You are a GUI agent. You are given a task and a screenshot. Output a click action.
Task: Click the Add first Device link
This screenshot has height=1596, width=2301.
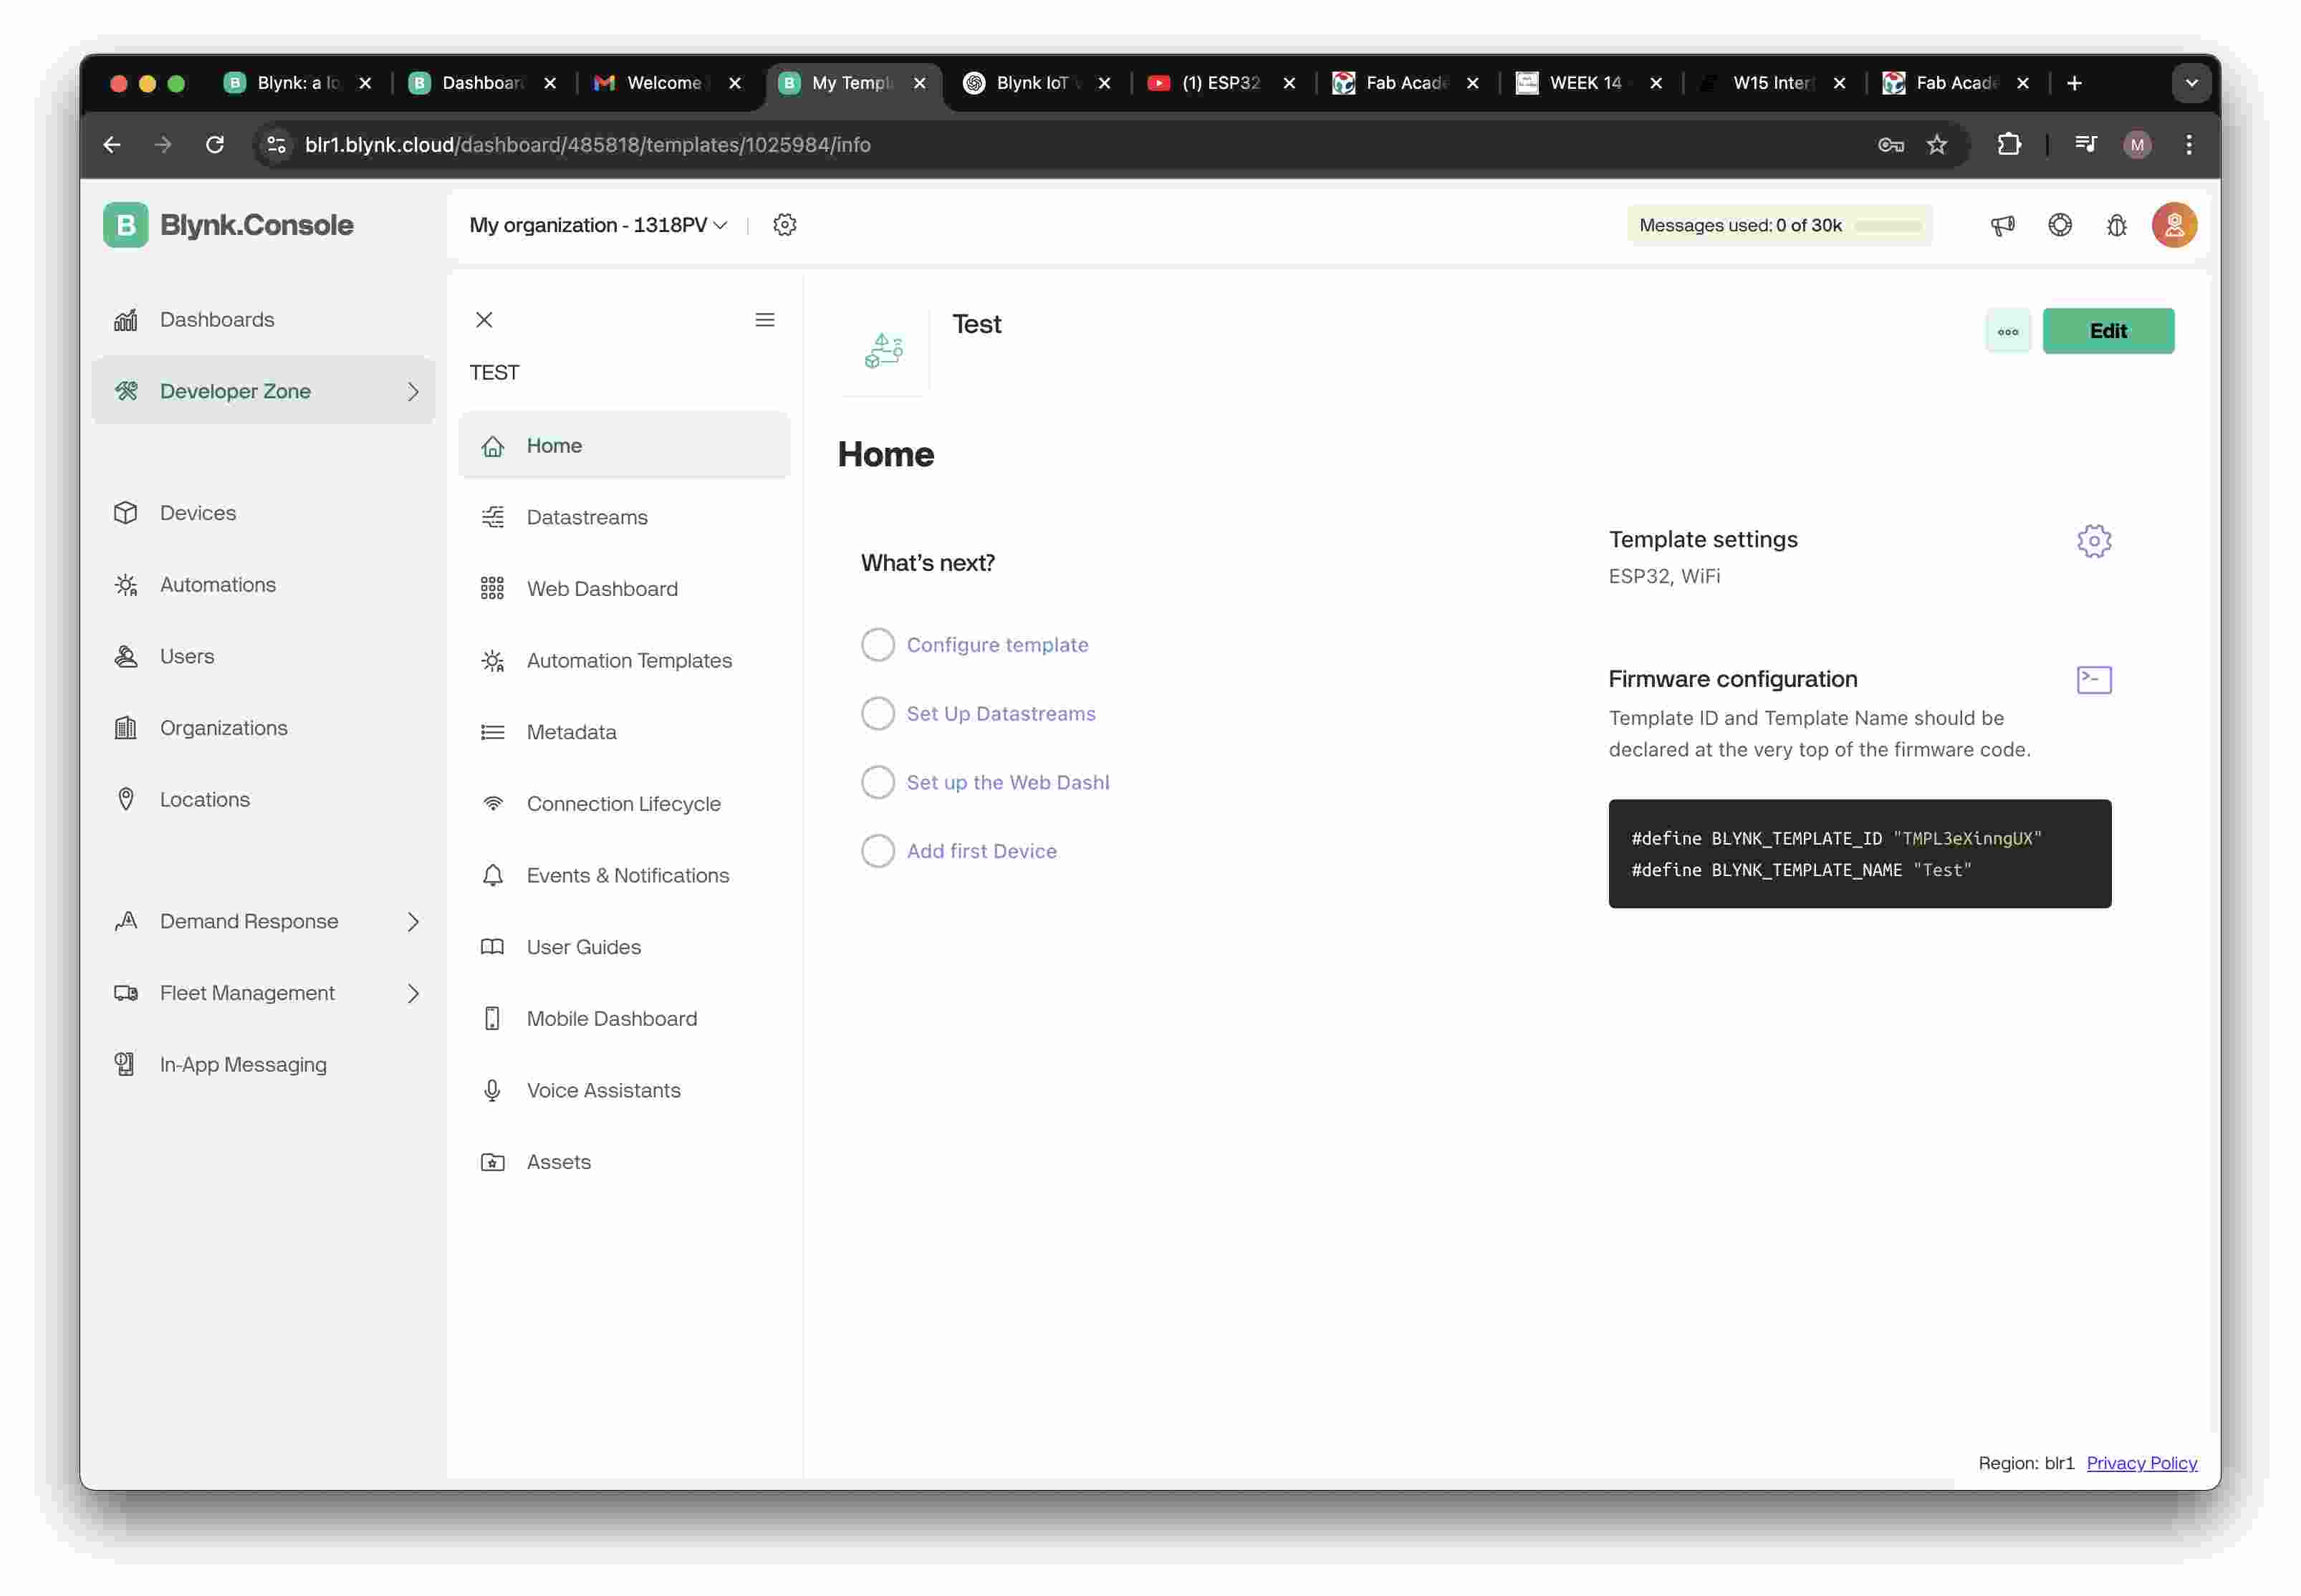tap(981, 851)
